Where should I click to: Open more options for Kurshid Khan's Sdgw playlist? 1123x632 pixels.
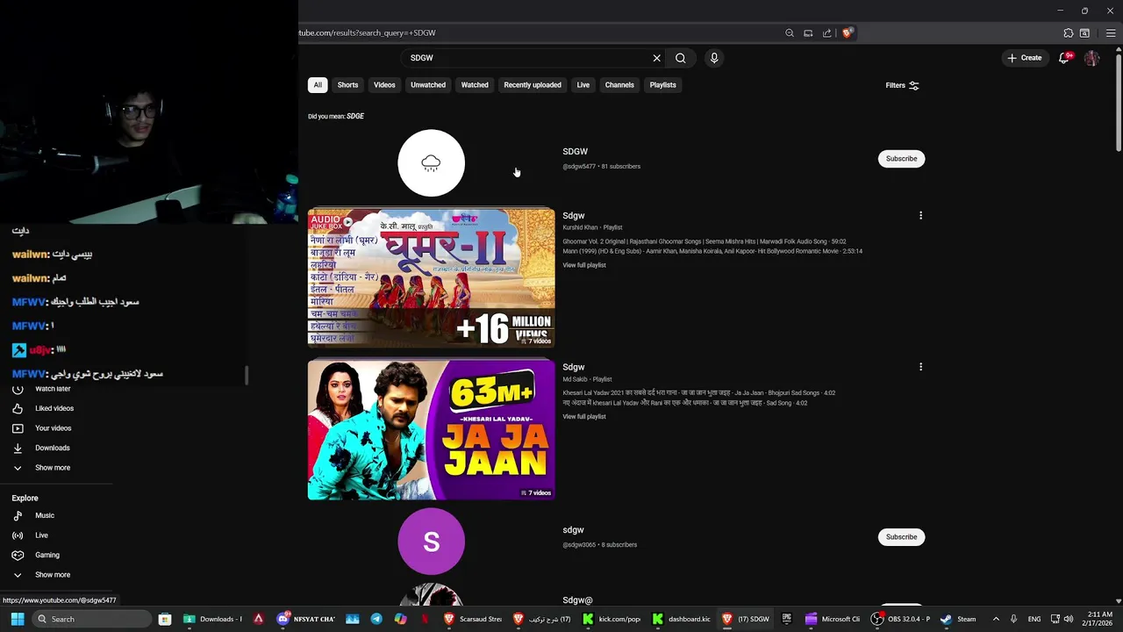[920, 215]
